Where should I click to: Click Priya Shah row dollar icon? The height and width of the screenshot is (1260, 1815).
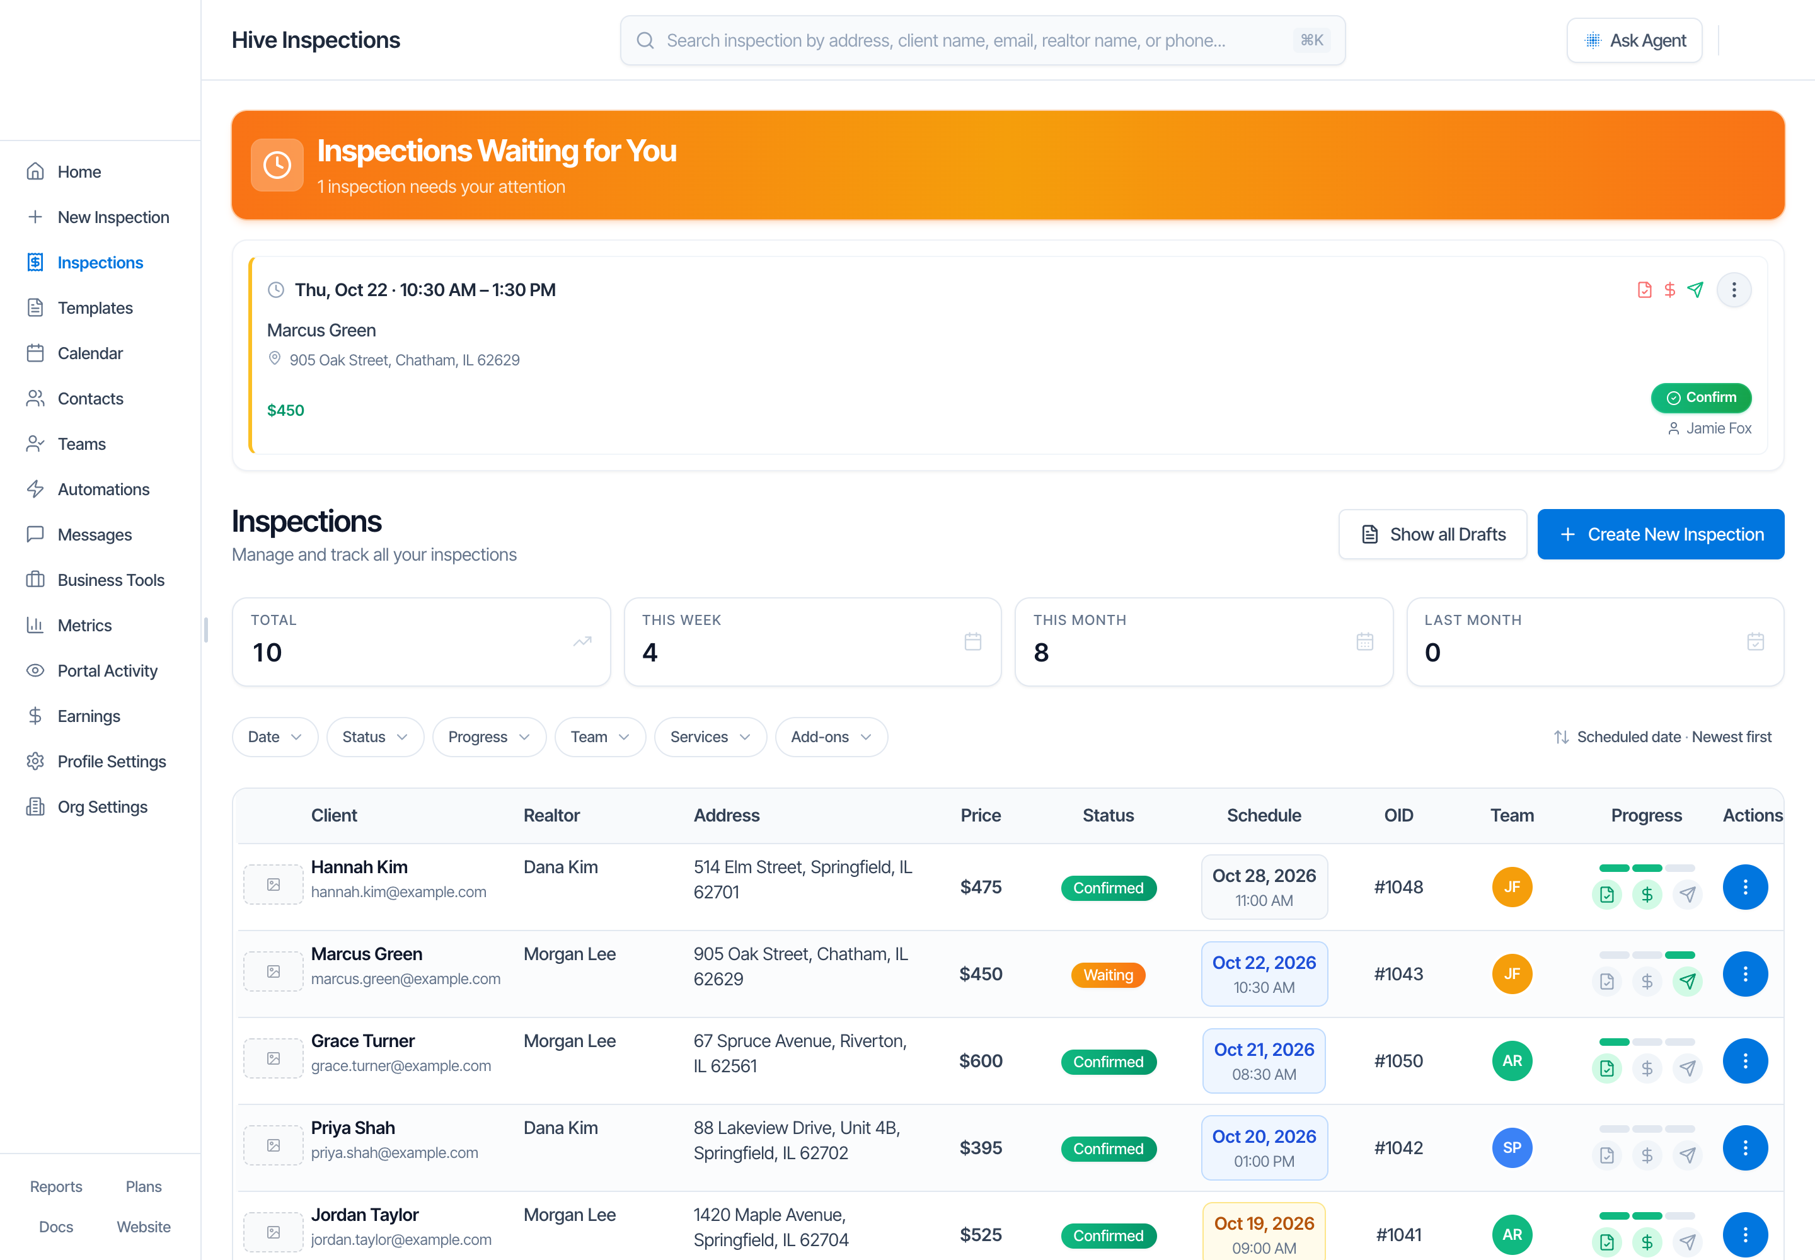click(1647, 1155)
